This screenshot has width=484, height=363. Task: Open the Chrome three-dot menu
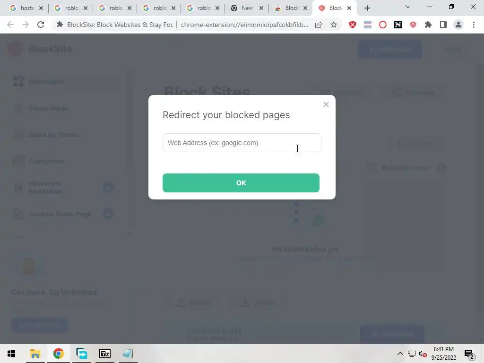coord(474,25)
